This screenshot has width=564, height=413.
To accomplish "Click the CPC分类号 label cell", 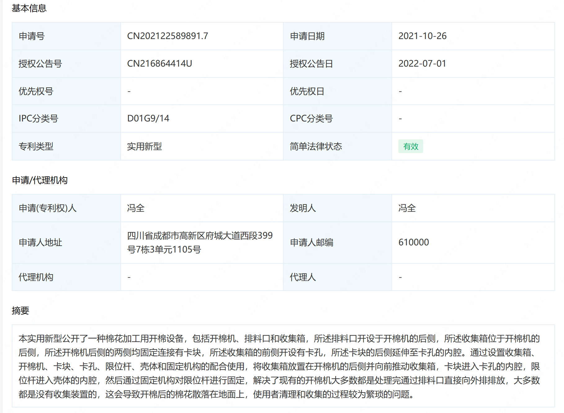I will tap(338, 118).
